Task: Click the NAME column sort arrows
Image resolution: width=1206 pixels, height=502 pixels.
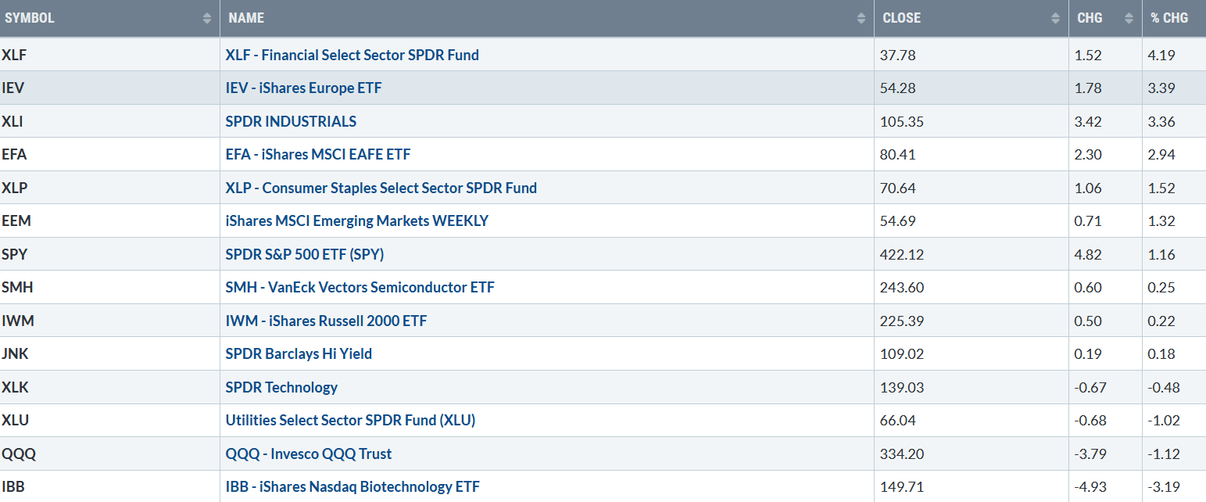Action: point(861,18)
